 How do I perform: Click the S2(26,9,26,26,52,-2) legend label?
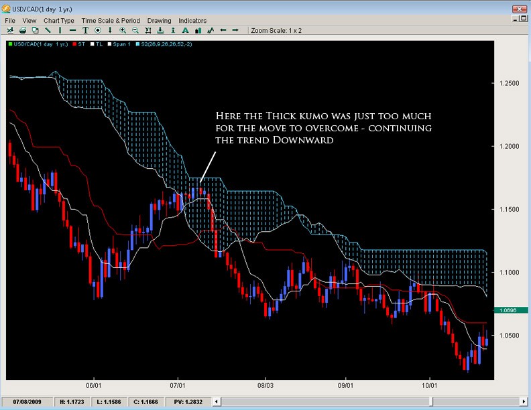point(166,44)
